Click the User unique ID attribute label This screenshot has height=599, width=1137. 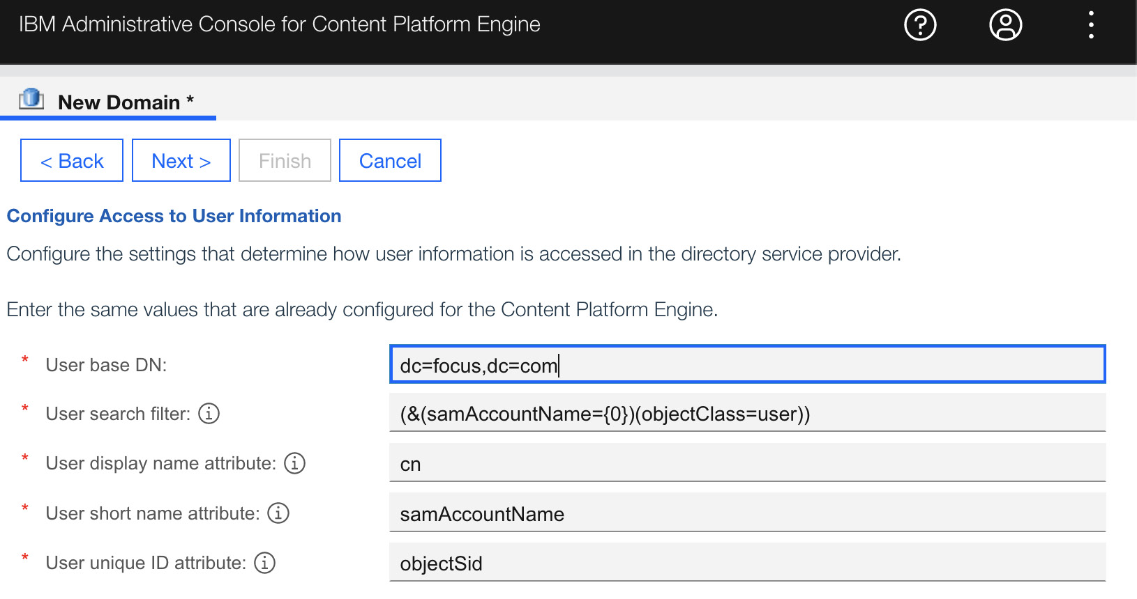click(x=146, y=563)
